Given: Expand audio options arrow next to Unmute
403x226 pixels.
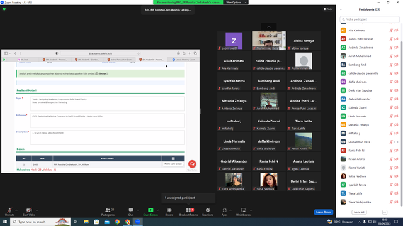Looking at the screenshot, I should [16, 210].
